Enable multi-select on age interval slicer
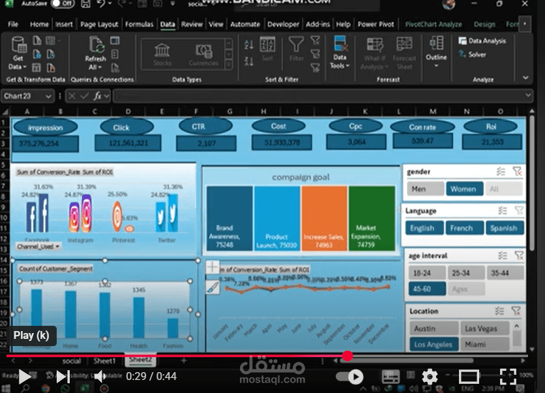 coord(502,255)
